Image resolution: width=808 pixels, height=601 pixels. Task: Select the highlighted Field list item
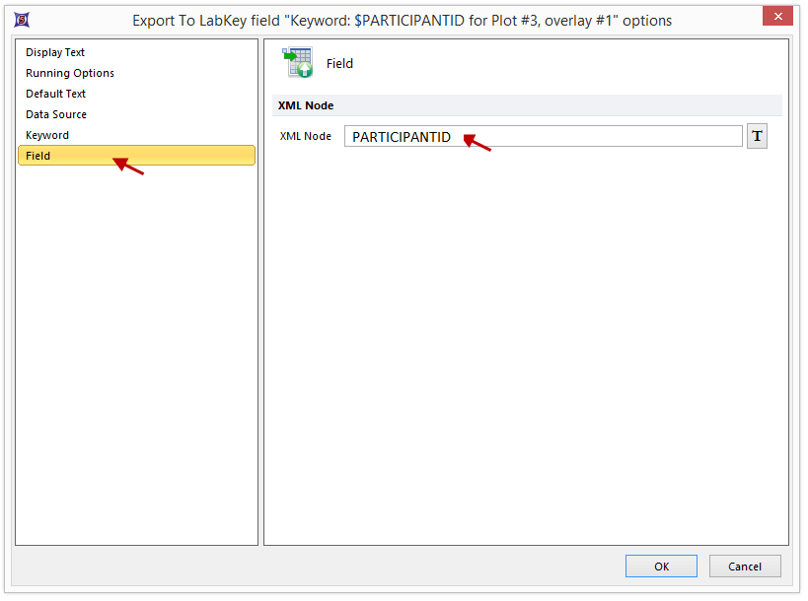pyautogui.click(x=136, y=156)
